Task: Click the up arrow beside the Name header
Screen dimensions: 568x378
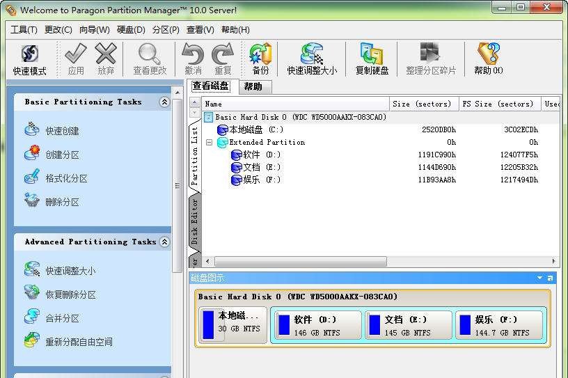Action: coord(195,102)
